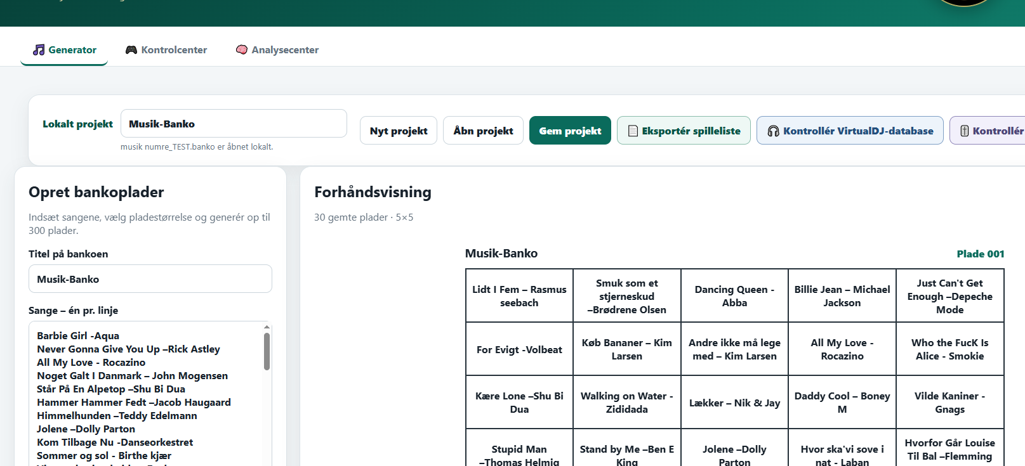Open the Analysecenter tab
This screenshot has width=1025, height=466.
[x=277, y=49]
